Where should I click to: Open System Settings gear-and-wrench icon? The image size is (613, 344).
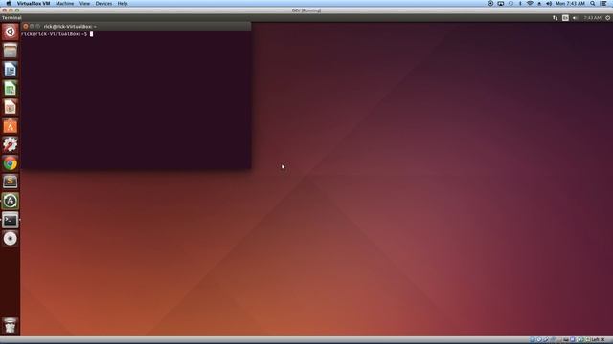[11, 144]
